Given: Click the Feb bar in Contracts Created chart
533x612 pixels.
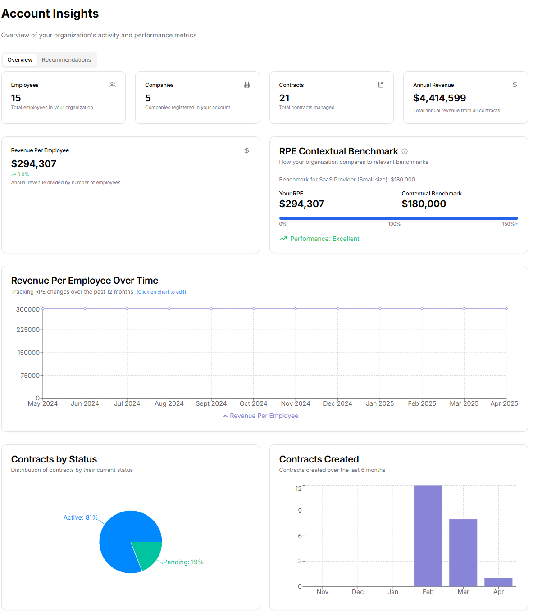Looking at the screenshot, I should click(x=428, y=536).
